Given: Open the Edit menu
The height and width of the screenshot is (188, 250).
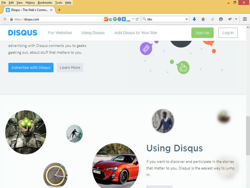Looking at the screenshot, I should (11, 3).
